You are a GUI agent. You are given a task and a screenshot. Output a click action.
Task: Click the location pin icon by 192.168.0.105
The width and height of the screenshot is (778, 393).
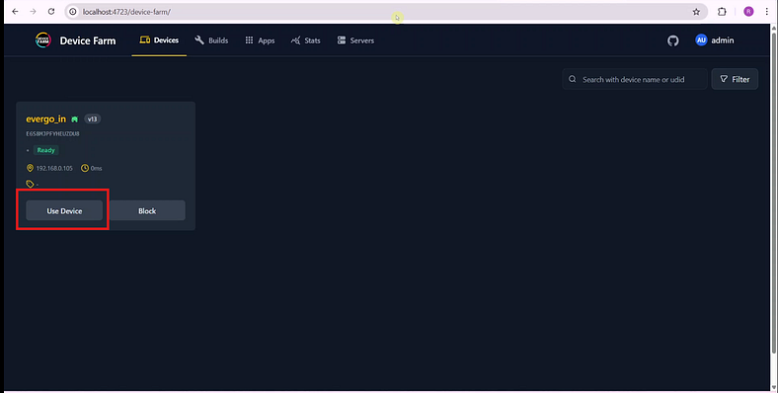coord(30,168)
